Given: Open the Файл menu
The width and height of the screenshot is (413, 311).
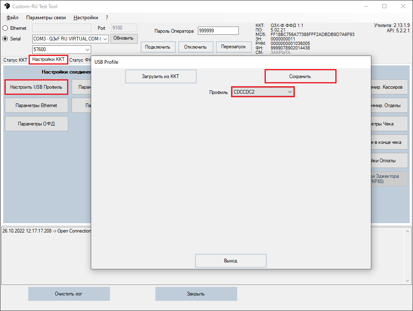Looking at the screenshot, I should point(12,18).
